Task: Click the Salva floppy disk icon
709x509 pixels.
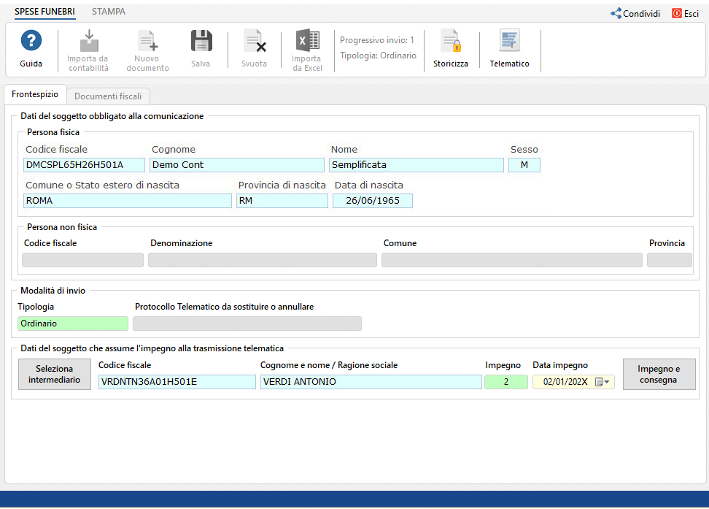Action: [201, 41]
